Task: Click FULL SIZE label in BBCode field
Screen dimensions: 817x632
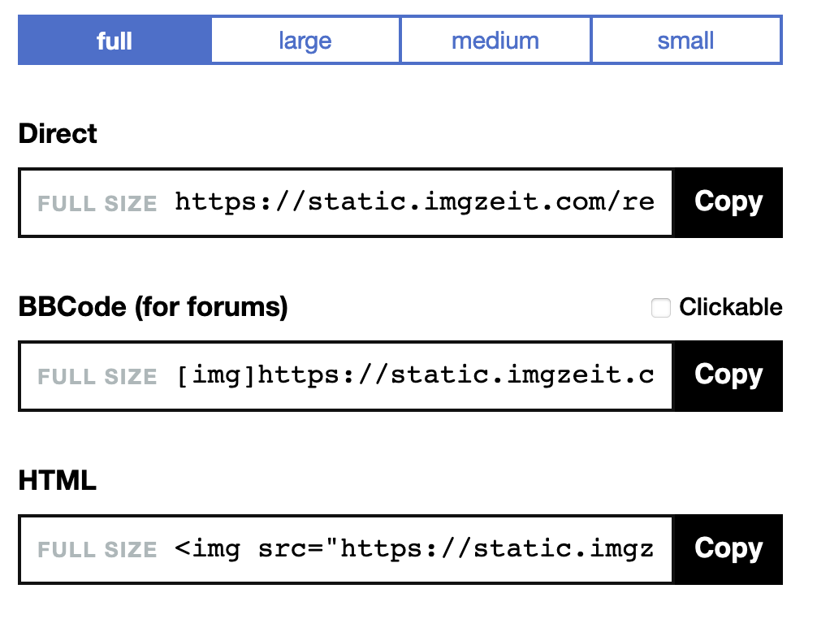Action: coord(97,377)
